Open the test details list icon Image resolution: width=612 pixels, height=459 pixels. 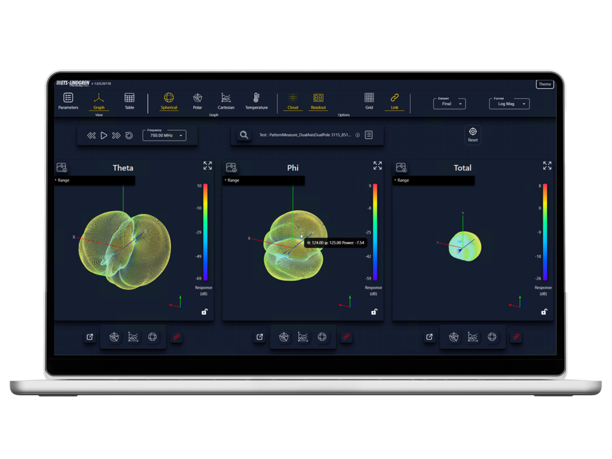[368, 135]
